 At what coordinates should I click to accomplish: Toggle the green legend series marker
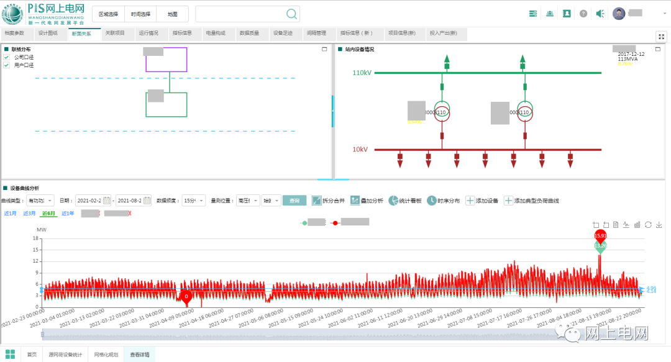click(304, 223)
